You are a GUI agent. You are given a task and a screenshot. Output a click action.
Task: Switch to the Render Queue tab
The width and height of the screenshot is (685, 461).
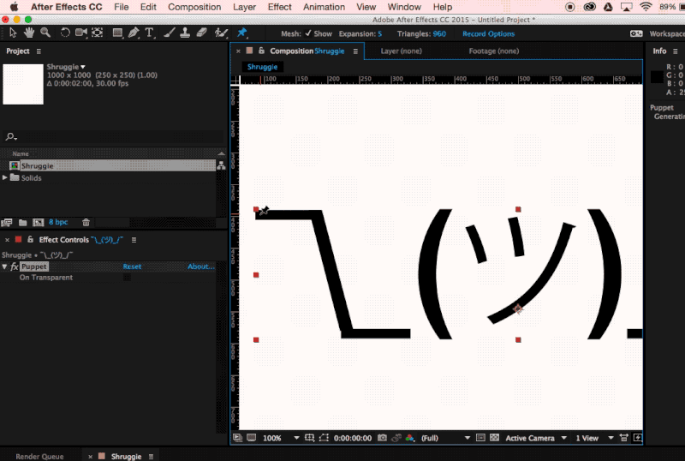pos(39,456)
